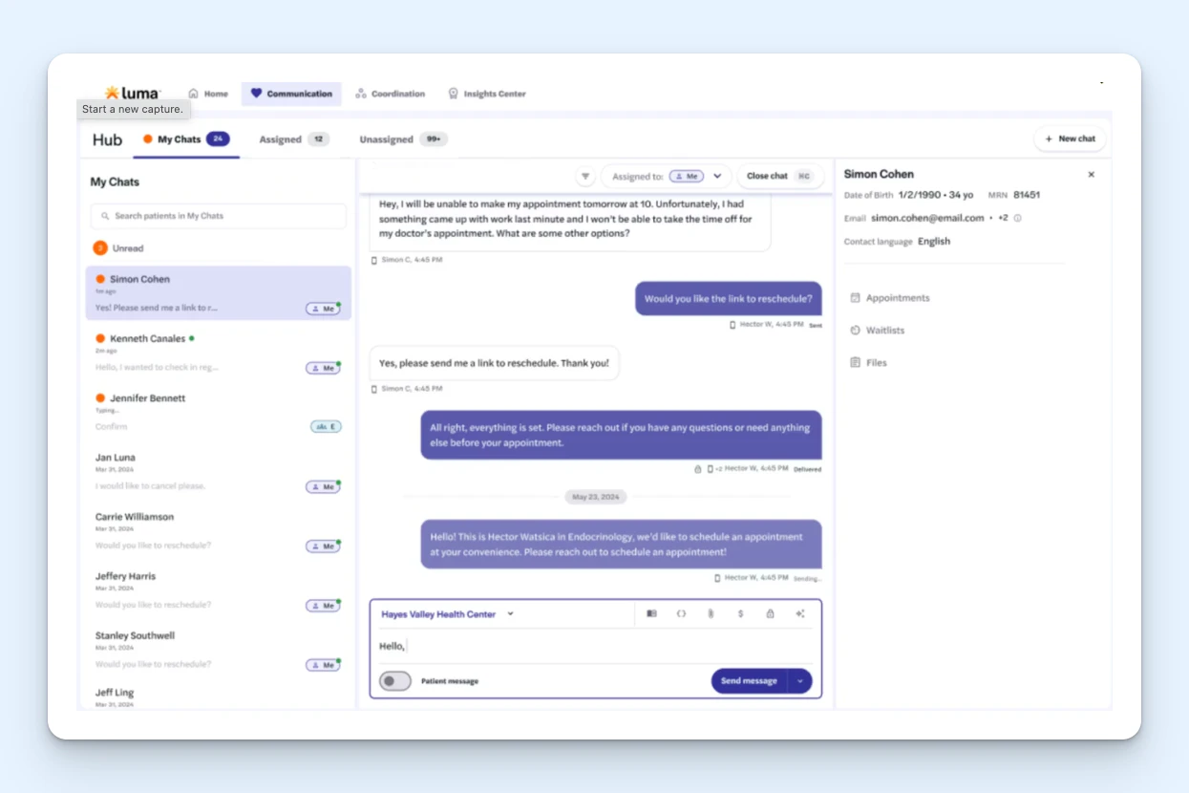Open Stanley Southwell's chat

219,649
